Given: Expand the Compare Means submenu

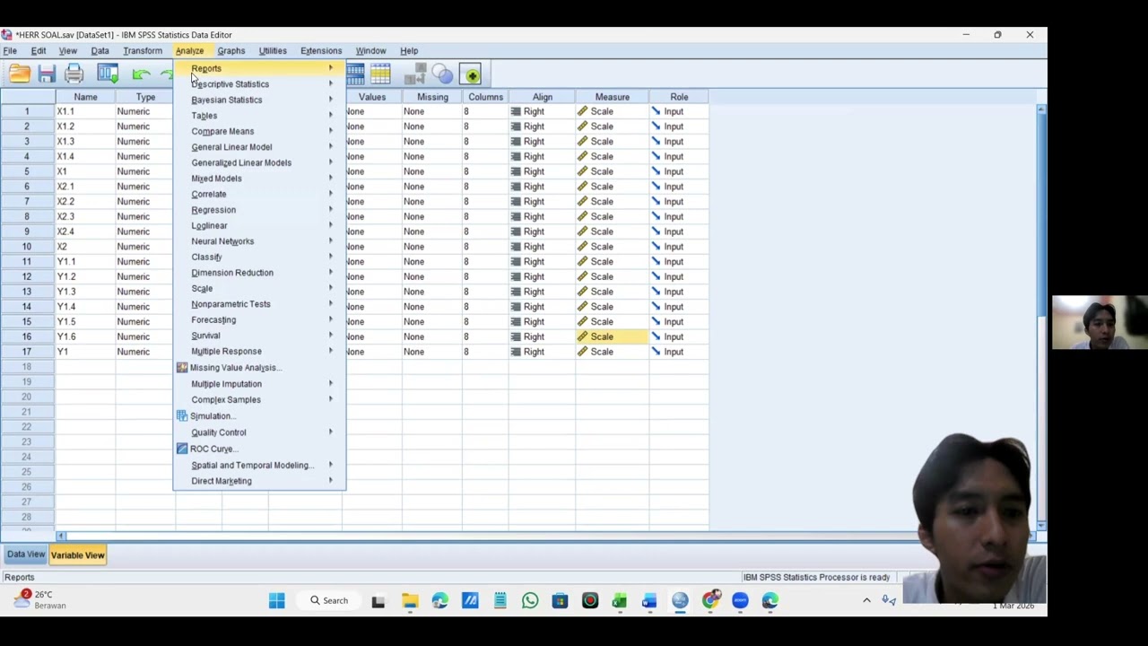Looking at the screenshot, I should (259, 131).
